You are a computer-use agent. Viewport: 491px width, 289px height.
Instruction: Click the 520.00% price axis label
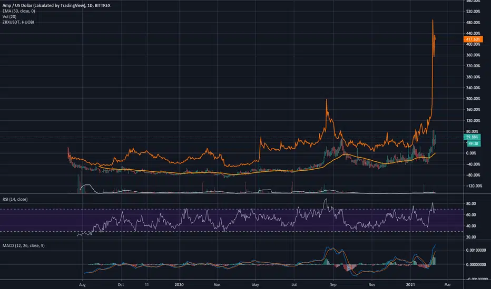pos(473,12)
